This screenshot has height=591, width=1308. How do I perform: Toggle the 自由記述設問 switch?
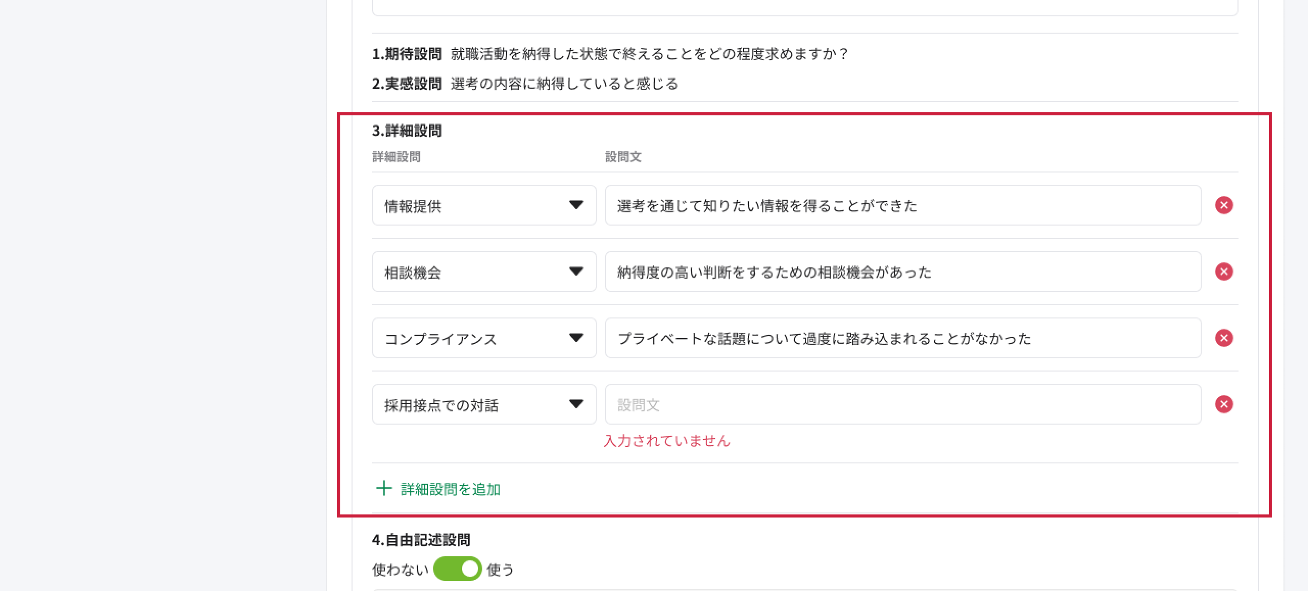(x=457, y=569)
